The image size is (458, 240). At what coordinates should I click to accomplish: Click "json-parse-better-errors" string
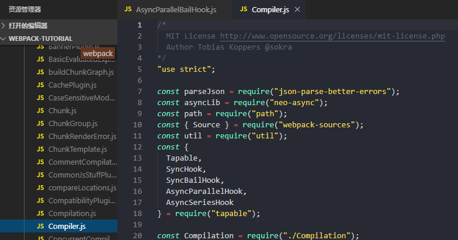point(332,92)
